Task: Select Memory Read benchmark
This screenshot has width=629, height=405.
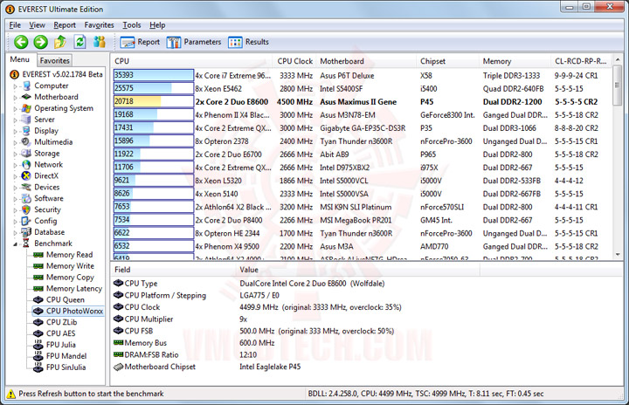Action: click(69, 255)
